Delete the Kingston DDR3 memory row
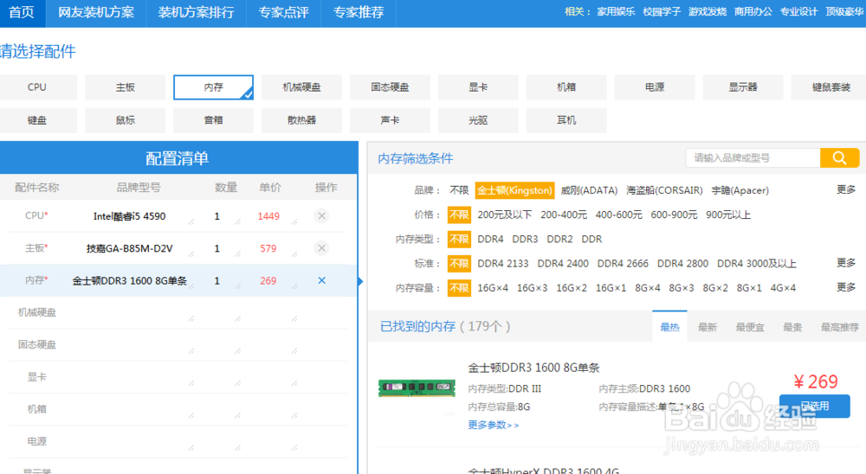 (321, 280)
